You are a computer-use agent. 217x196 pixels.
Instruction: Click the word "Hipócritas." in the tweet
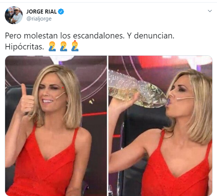click(25, 47)
